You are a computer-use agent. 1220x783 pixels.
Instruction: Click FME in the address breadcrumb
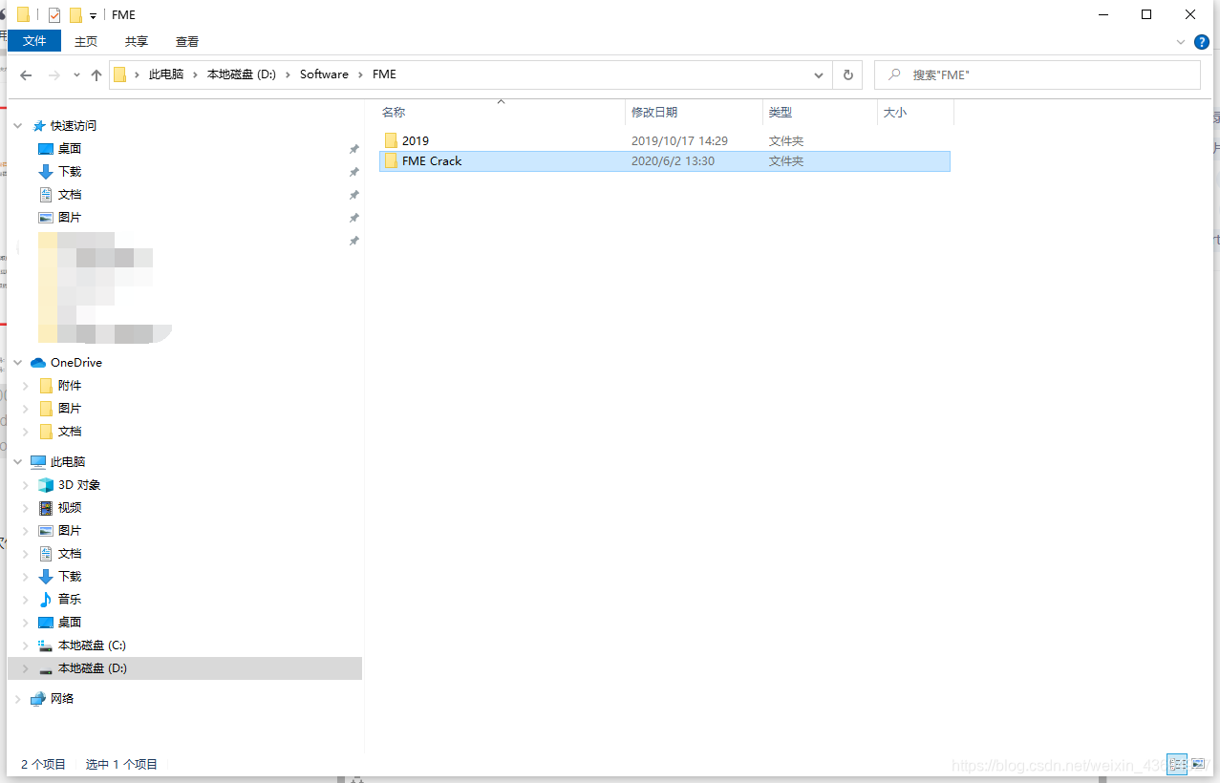tap(384, 74)
